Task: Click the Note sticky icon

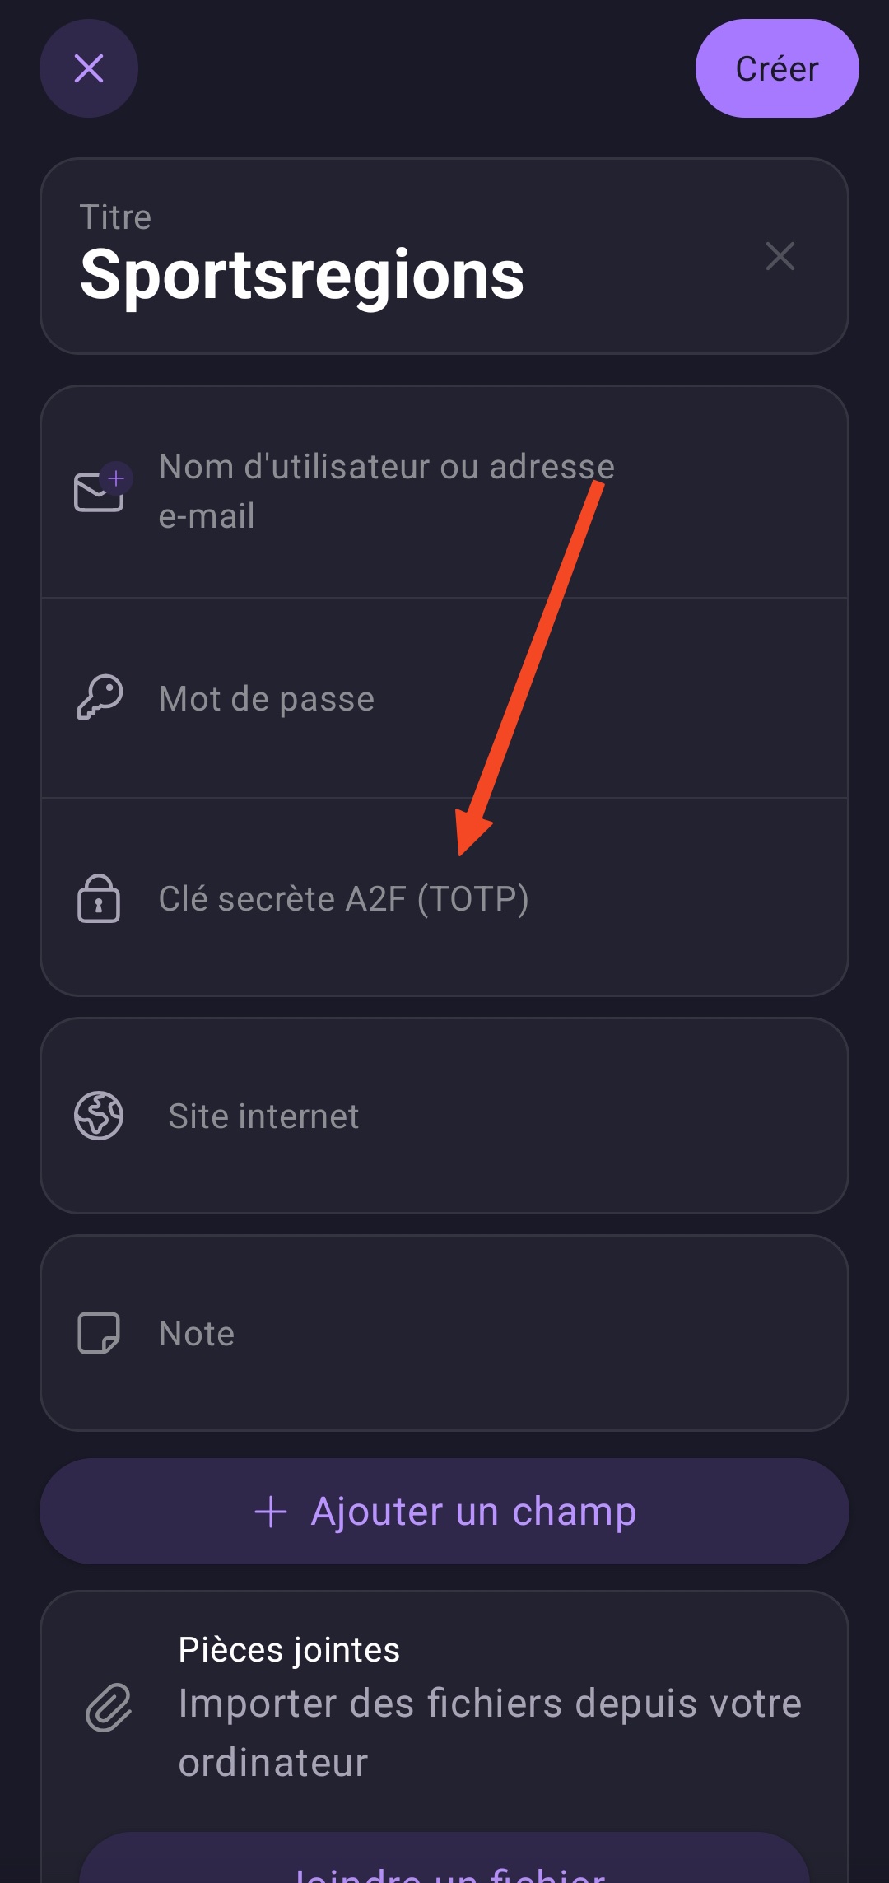Action: (99, 1333)
